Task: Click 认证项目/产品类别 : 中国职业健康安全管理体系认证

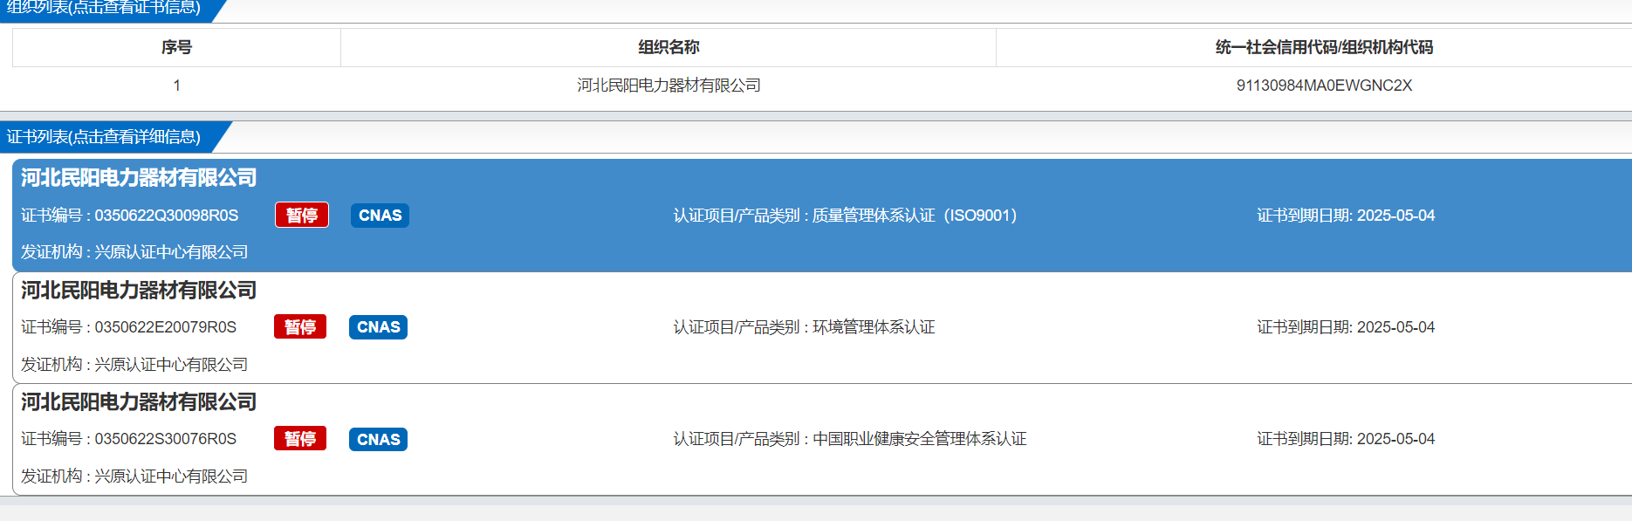Action: [x=850, y=439]
